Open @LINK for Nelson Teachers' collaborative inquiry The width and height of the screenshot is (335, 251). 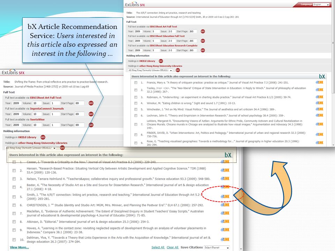click(x=225, y=178)
